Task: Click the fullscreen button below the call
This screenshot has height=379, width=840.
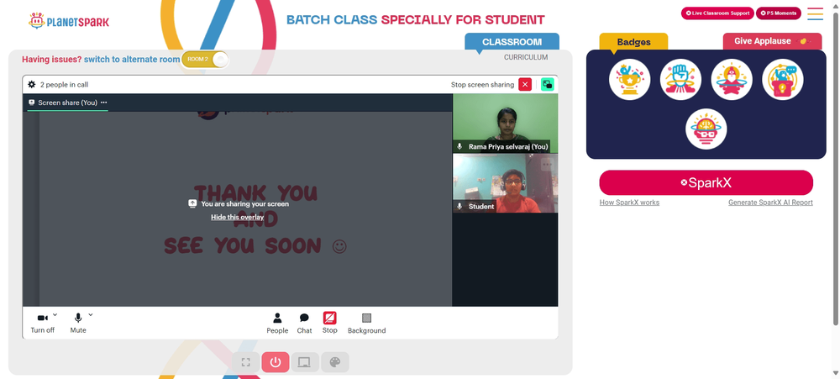Action: pyautogui.click(x=246, y=362)
